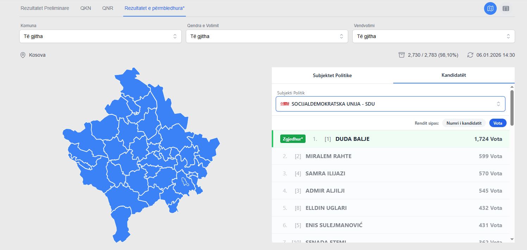Click the Zgjedhur elected badge
Viewport: 527px width, 250px height.
coord(293,139)
